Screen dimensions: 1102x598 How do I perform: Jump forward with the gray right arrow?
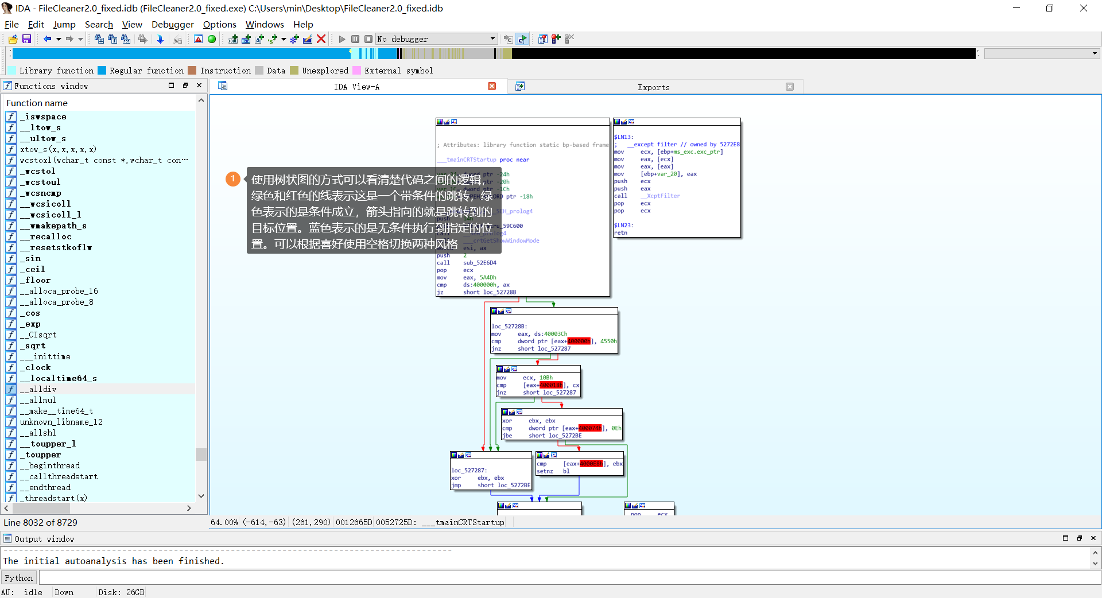[x=69, y=39]
